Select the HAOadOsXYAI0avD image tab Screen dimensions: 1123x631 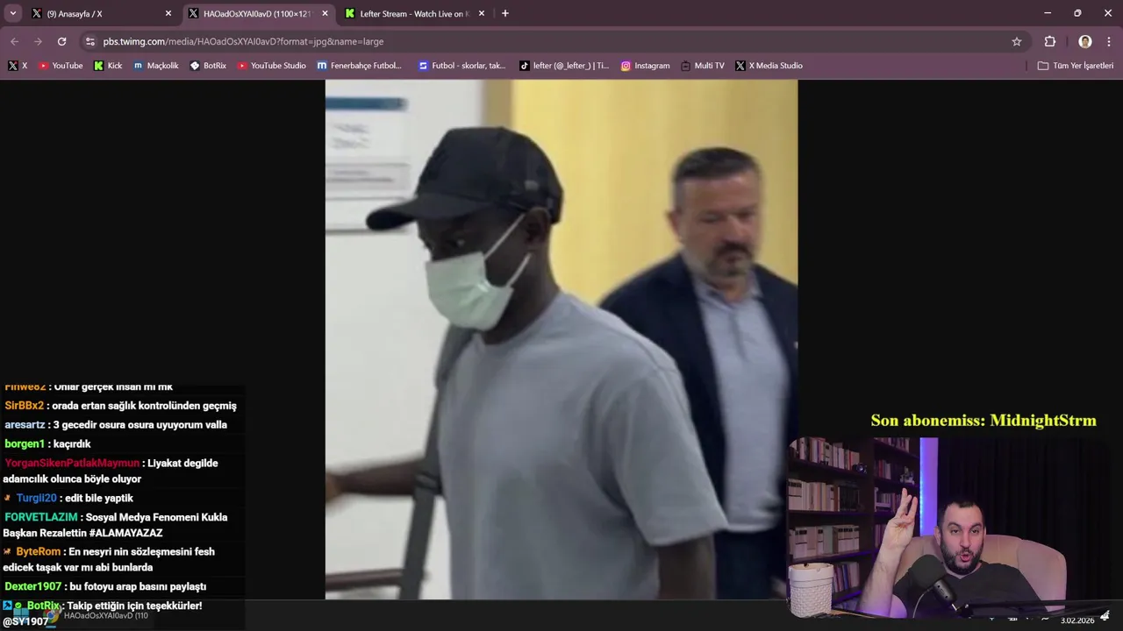[259, 13]
